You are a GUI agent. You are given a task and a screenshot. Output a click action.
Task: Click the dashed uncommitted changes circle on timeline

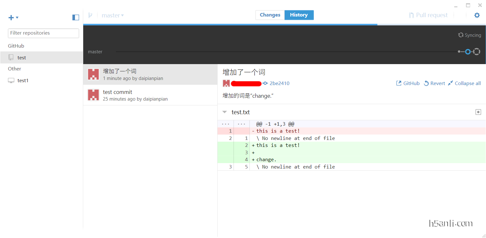click(x=476, y=52)
